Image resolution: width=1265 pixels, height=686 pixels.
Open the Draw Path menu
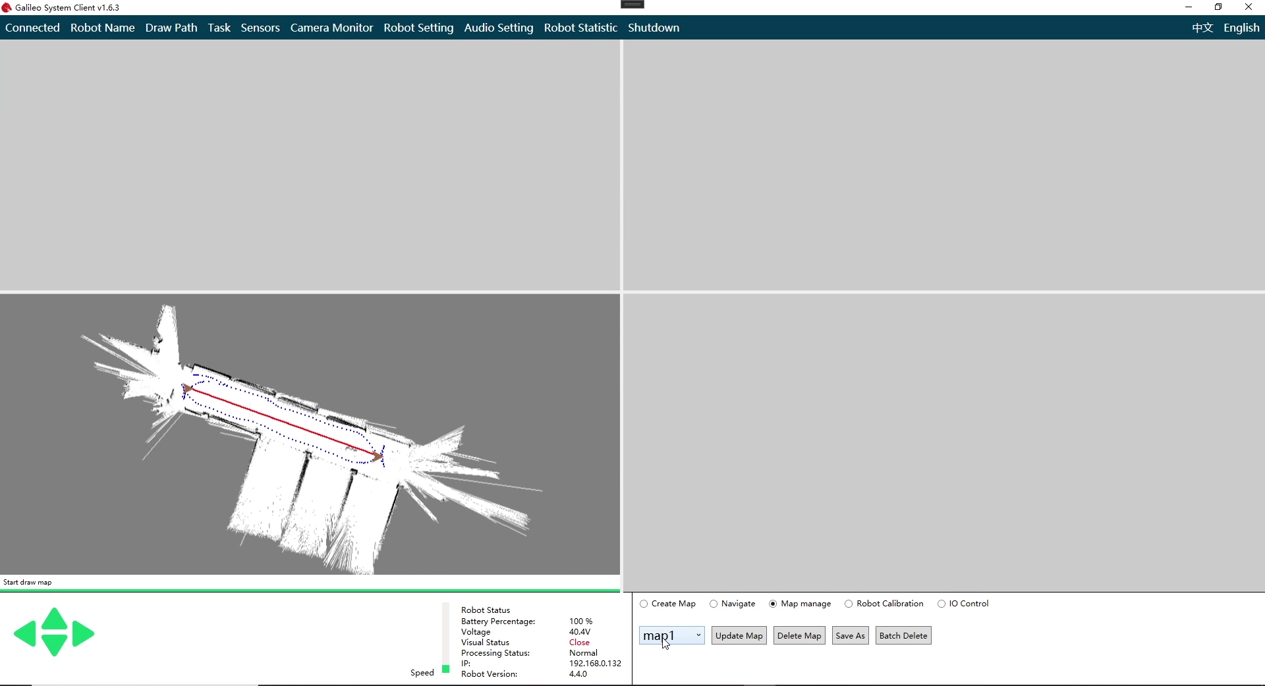[x=171, y=28]
